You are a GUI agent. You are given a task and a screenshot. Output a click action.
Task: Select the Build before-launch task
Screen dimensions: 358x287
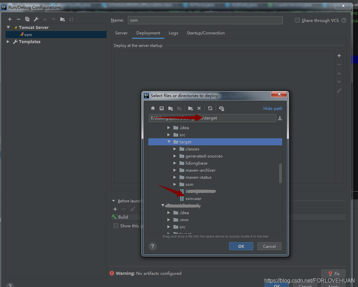[x=123, y=217]
